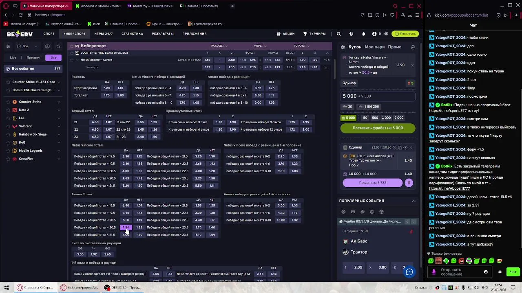
Task: Click Поставить фрибет на 5 000 button
Action: pos(378,128)
